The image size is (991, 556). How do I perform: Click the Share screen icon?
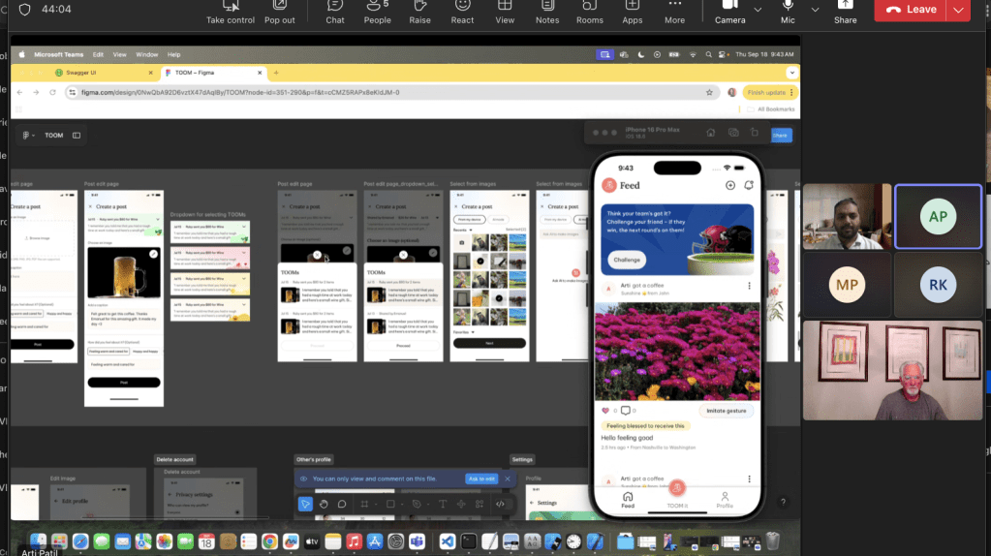[x=845, y=11]
